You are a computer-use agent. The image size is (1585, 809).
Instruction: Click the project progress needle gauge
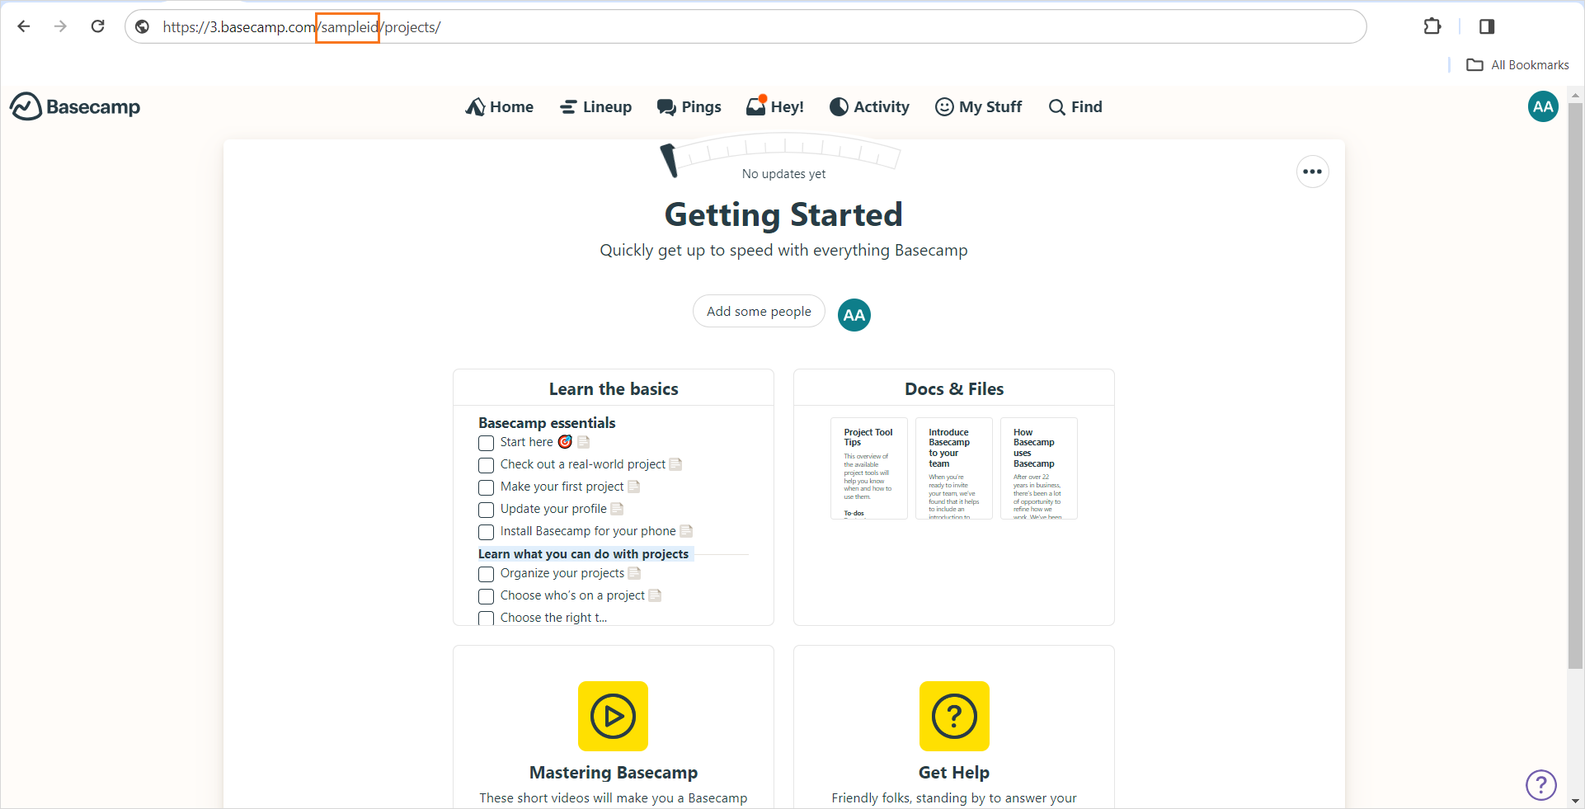[x=779, y=153]
